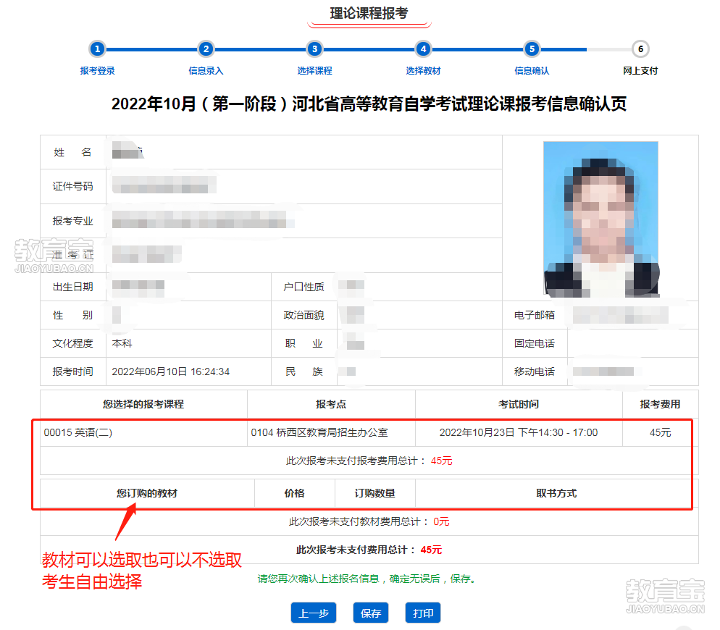This screenshot has height=630, width=720.
Task: Click the 户口性质 field label
Action: tap(304, 287)
